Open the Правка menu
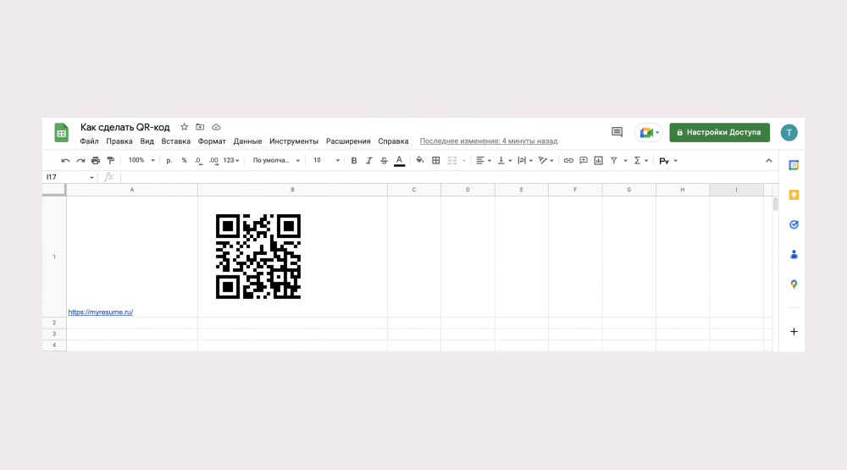This screenshot has height=470, width=847. [119, 141]
